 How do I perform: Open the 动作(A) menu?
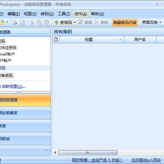click(81, 14)
